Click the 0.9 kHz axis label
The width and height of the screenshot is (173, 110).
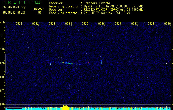tap(2, 63)
